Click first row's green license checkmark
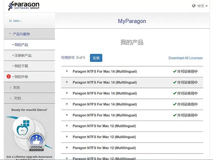Screen dimensions: 213x160 click(174, 71)
